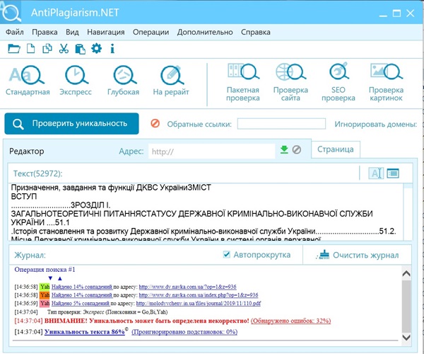424x354 pixels.
Task: Click the down triangle under Операция поиска #1
Action: click(50, 278)
